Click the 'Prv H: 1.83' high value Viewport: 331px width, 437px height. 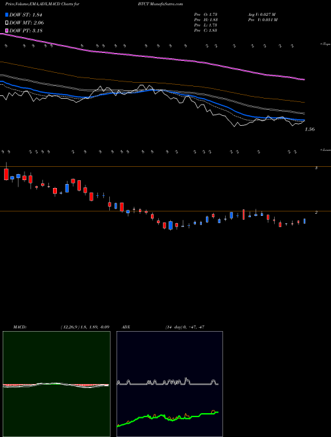click(x=206, y=20)
